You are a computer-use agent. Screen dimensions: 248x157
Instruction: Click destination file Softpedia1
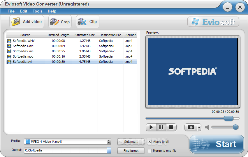pyautogui.click(x=107, y=46)
